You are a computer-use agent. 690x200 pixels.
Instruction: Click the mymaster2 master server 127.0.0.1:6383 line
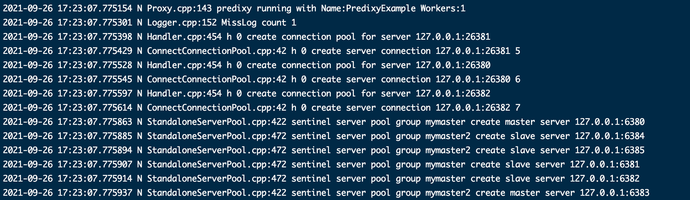point(326,193)
